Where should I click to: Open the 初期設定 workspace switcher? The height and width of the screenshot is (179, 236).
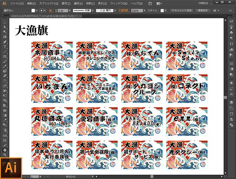[205, 3]
